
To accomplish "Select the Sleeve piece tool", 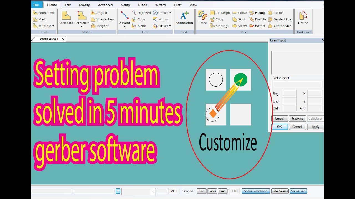I will pos(240,26).
